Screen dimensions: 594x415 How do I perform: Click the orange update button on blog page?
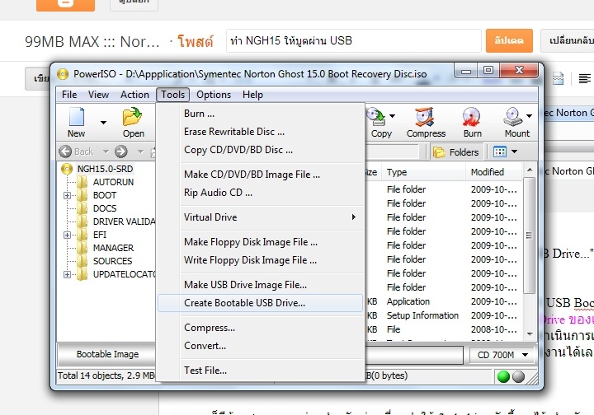coord(509,40)
